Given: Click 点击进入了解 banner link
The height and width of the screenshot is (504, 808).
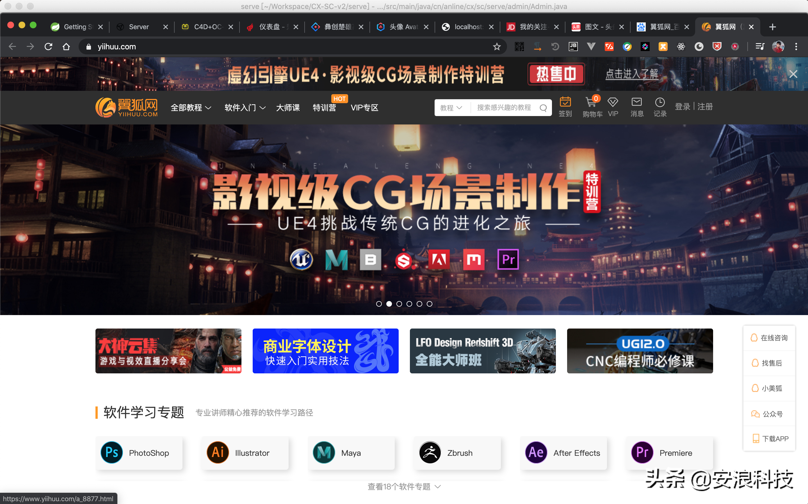Looking at the screenshot, I should tap(631, 74).
